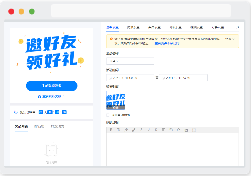Click the chevron arrow after 查看我的奖品

64,96
